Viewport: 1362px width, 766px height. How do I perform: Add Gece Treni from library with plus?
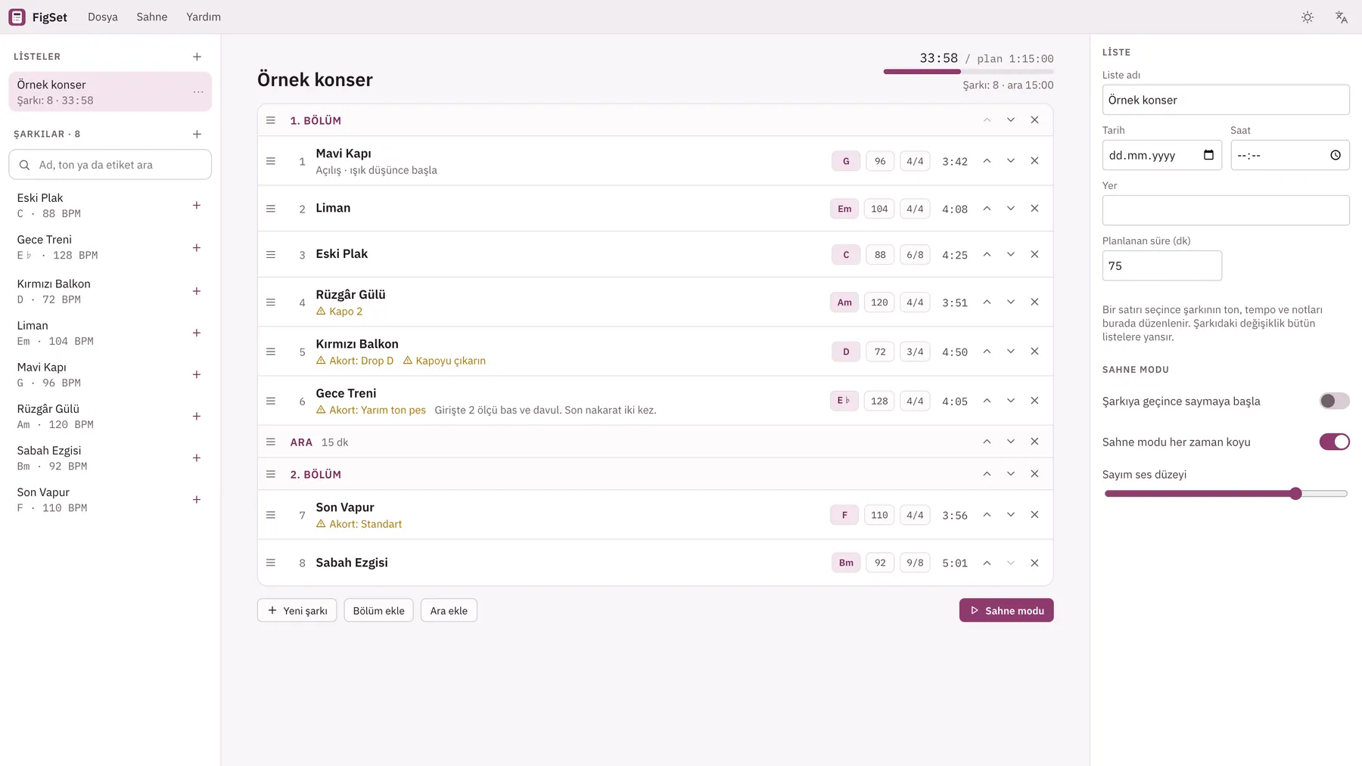pyautogui.click(x=197, y=248)
